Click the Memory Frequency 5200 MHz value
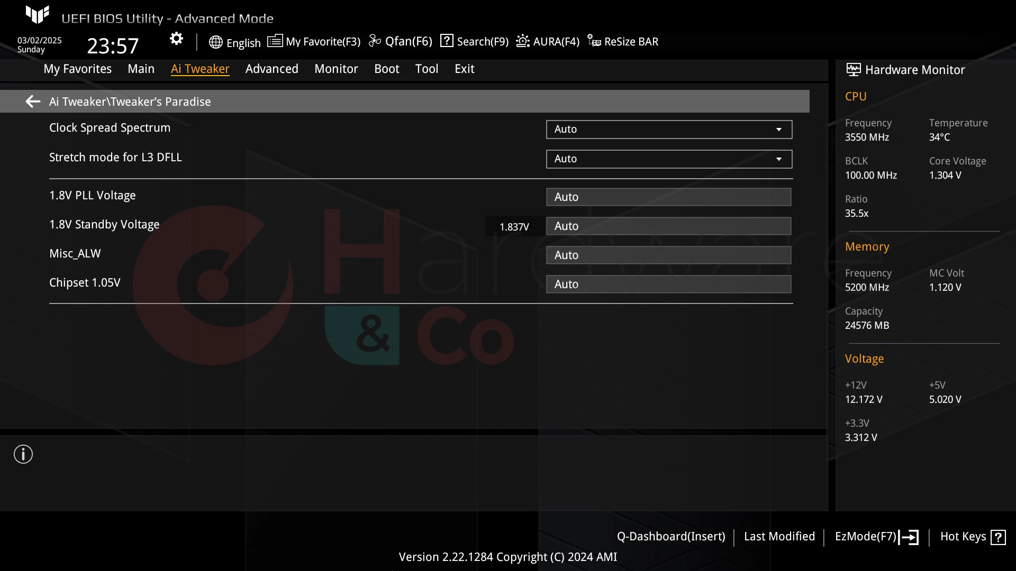This screenshot has height=571, width=1016. (x=867, y=288)
